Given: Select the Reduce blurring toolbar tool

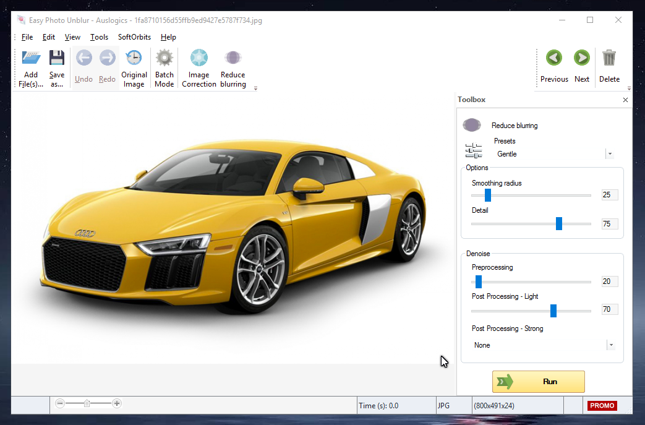Looking at the screenshot, I should point(233,68).
